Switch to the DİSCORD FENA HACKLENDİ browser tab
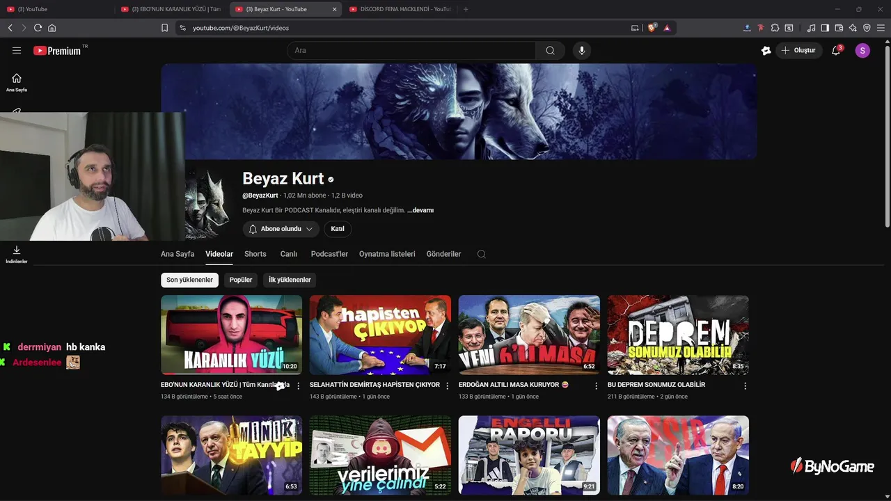 [x=400, y=9]
